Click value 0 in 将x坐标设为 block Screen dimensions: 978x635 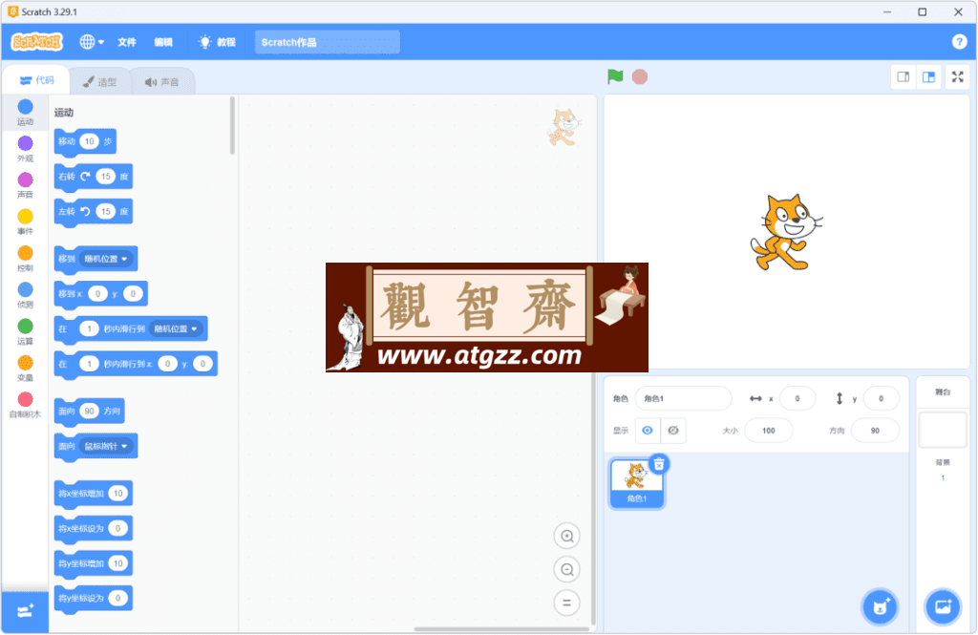[x=117, y=528]
